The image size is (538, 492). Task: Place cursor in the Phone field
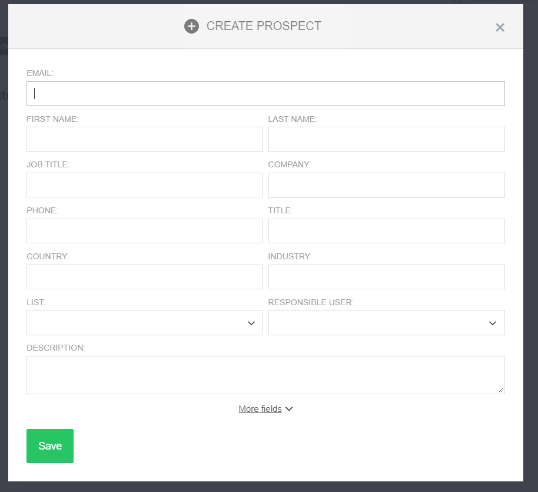(144, 231)
